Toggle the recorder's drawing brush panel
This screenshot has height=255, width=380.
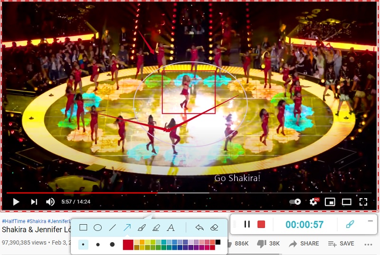pos(350,224)
